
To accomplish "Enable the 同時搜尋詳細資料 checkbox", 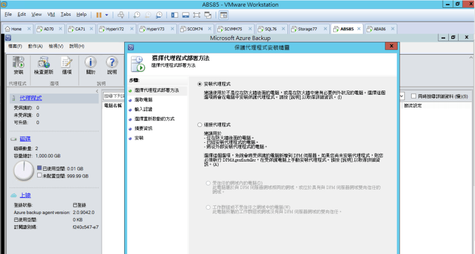I will 413,97.
